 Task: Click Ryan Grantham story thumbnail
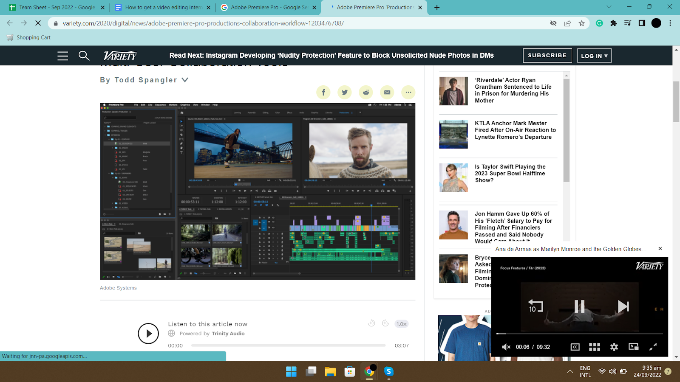453,91
